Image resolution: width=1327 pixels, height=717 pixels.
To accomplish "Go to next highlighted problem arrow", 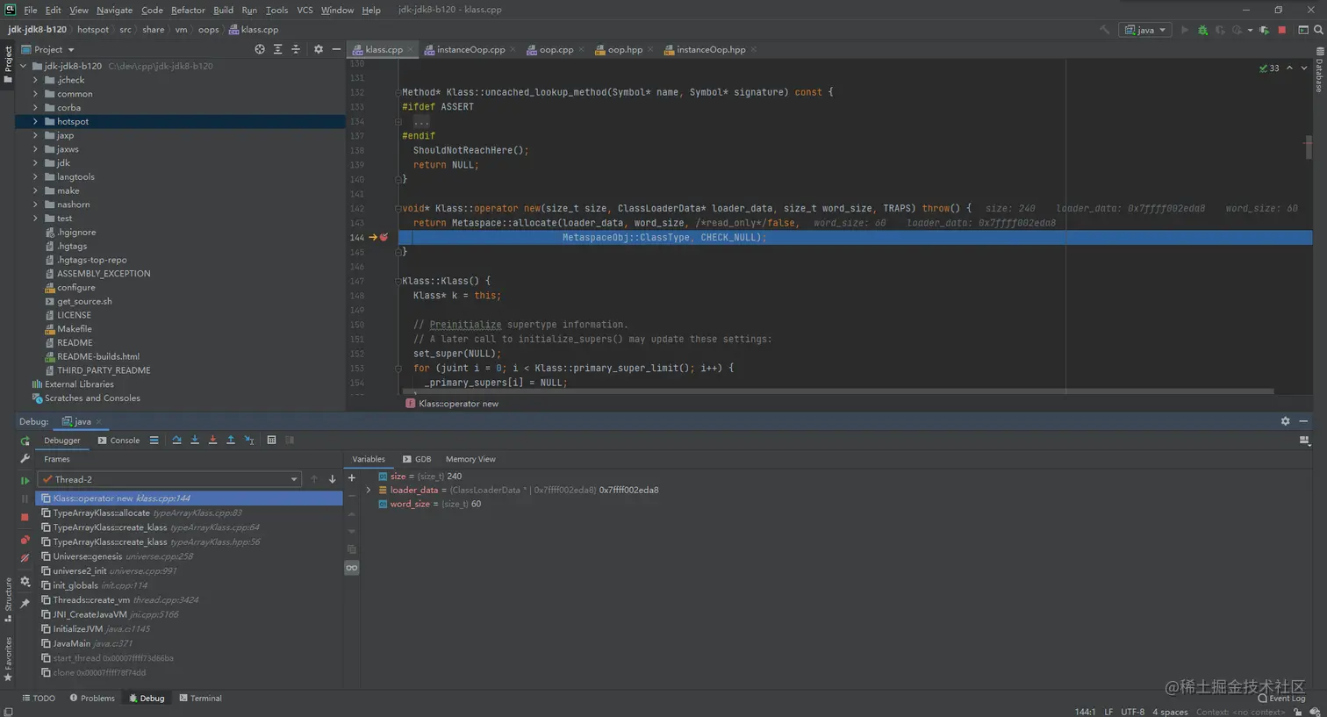I will pyautogui.click(x=1304, y=68).
